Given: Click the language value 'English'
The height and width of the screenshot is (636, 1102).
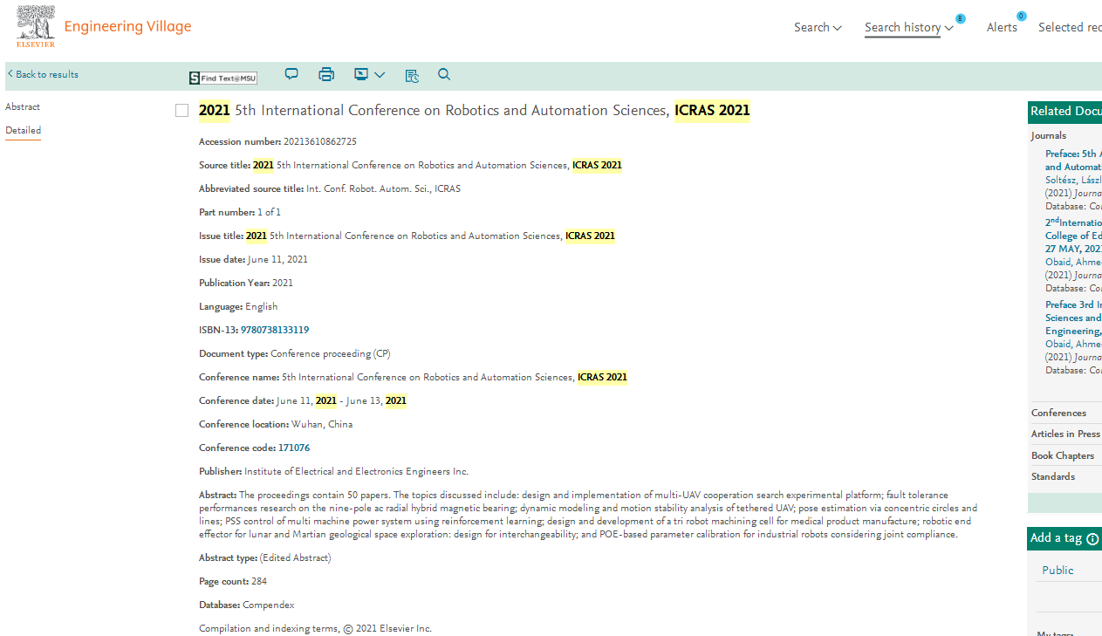Looking at the screenshot, I should (262, 306).
